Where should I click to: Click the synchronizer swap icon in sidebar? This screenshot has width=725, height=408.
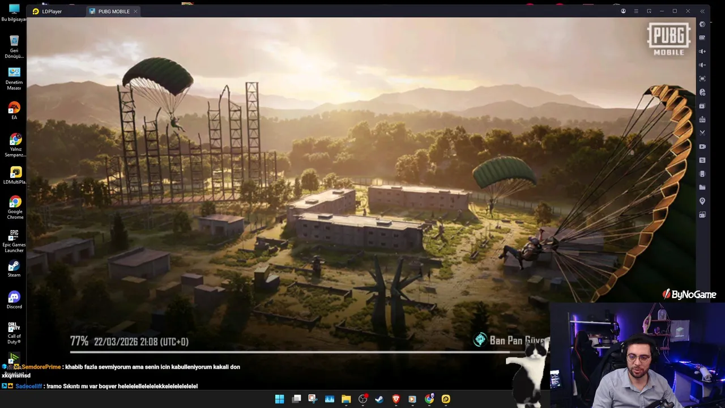click(702, 160)
